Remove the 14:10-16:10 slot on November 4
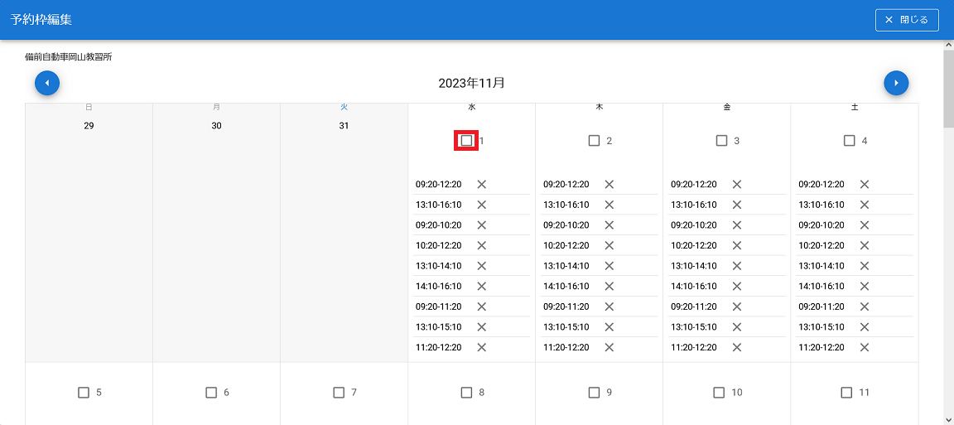This screenshot has width=954, height=425. point(864,286)
